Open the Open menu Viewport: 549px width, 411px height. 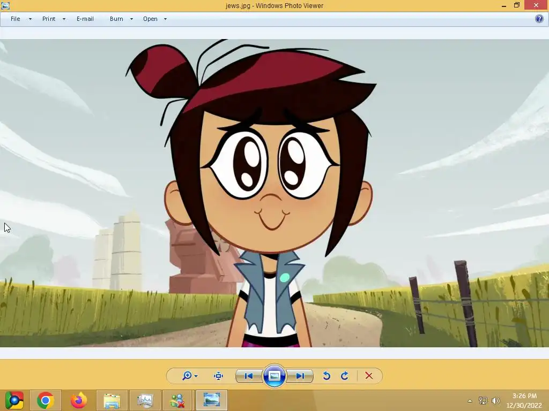150,19
